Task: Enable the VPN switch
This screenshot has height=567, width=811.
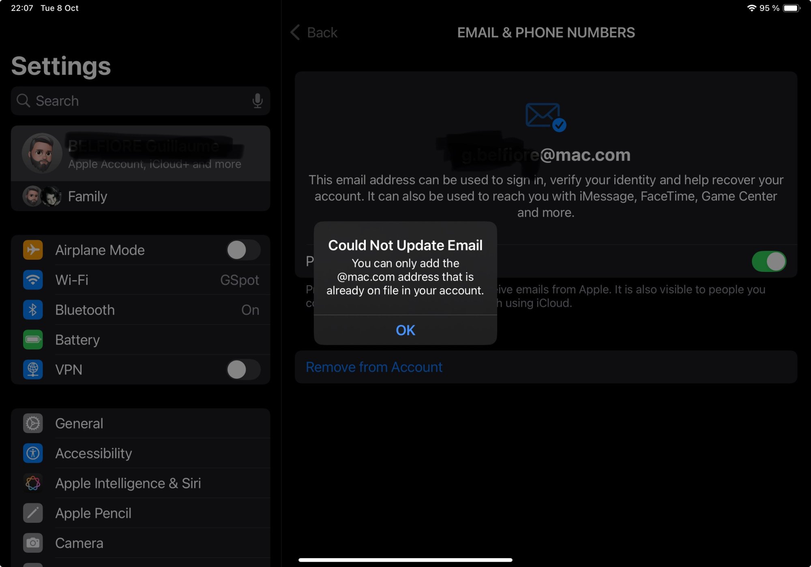Action: [x=243, y=369]
